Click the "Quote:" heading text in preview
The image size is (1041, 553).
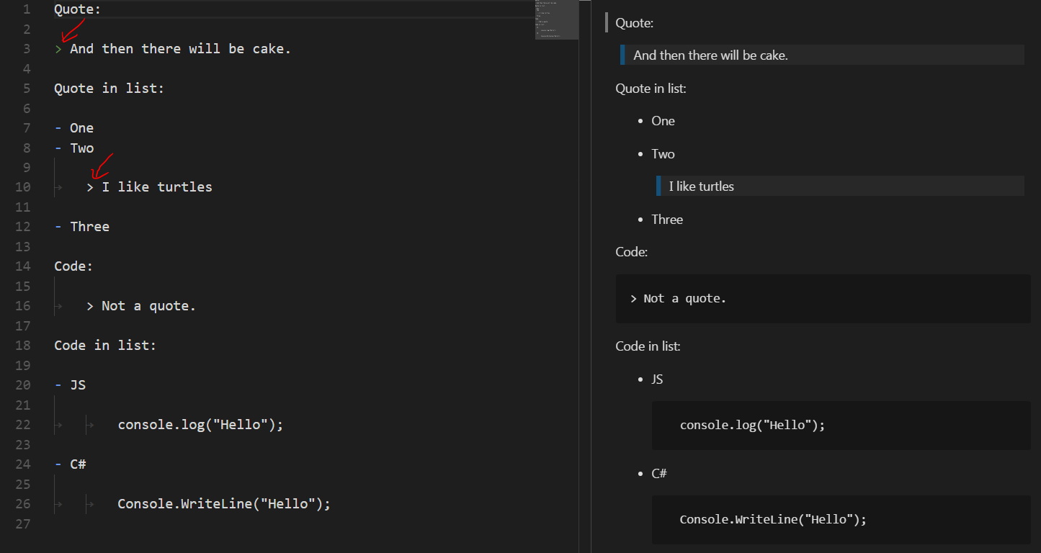tap(635, 23)
